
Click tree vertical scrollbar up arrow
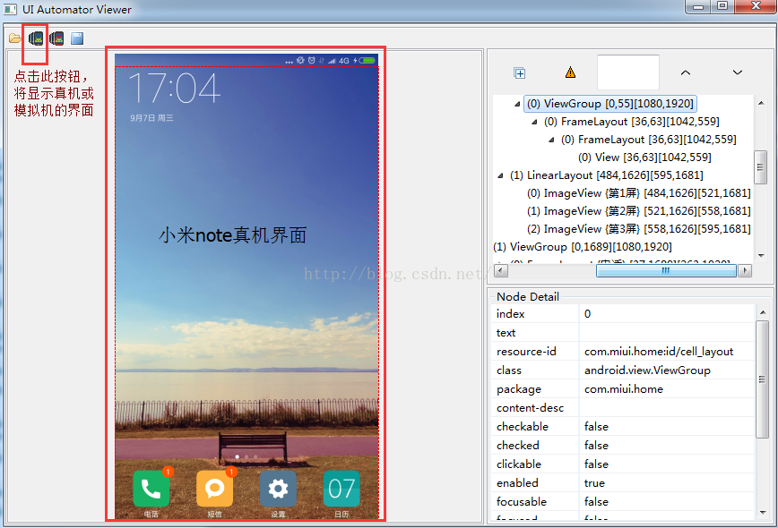761,103
